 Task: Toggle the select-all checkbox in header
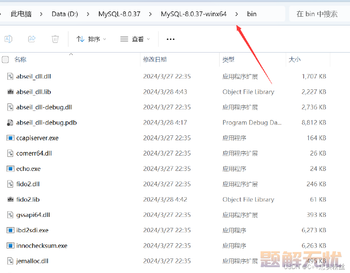[x=5, y=60]
